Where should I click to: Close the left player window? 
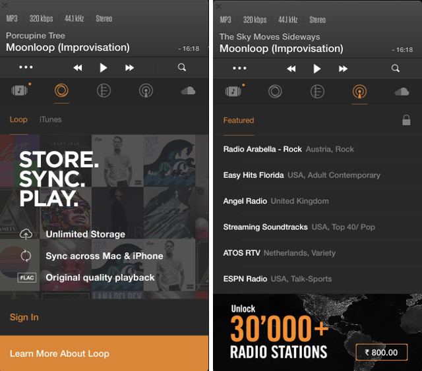click(5, 5)
